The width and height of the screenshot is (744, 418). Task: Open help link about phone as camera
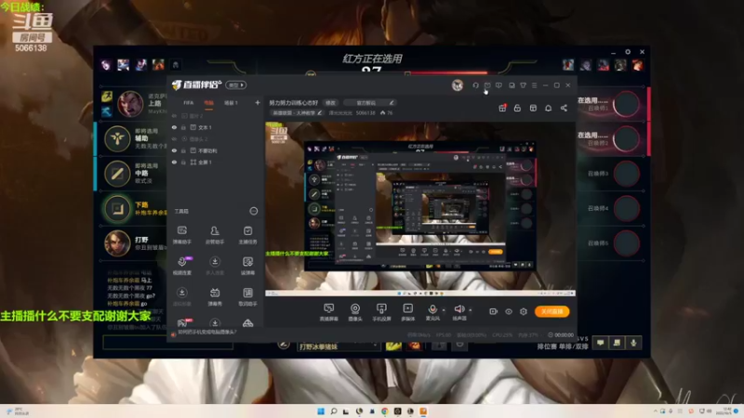click(207, 333)
